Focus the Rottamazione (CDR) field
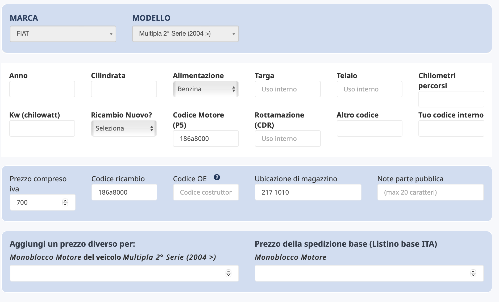The width and height of the screenshot is (499, 302). pos(288,139)
